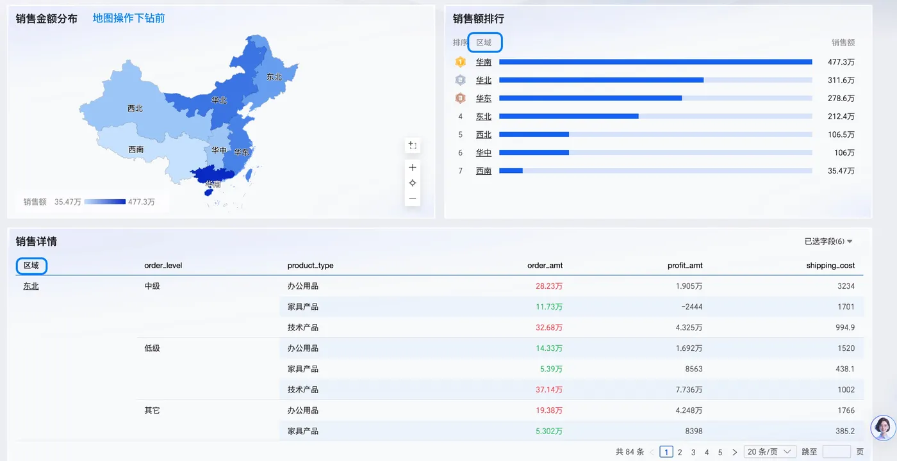Click the 东北 link in the 销售详情 table

[x=31, y=286]
